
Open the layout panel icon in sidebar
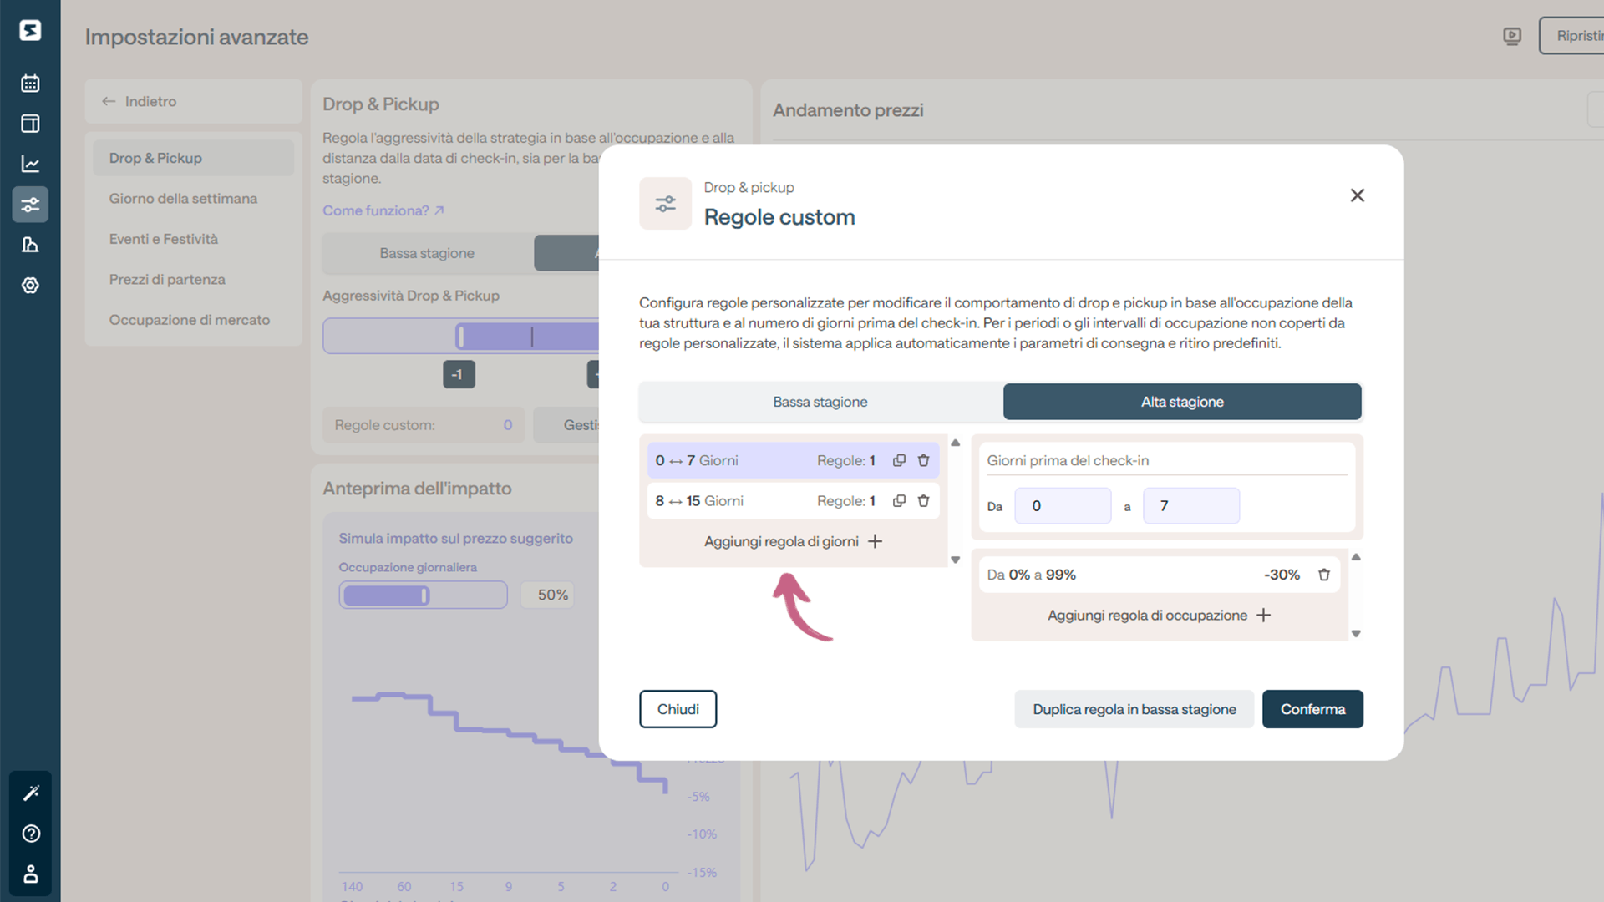[x=30, y=124]
